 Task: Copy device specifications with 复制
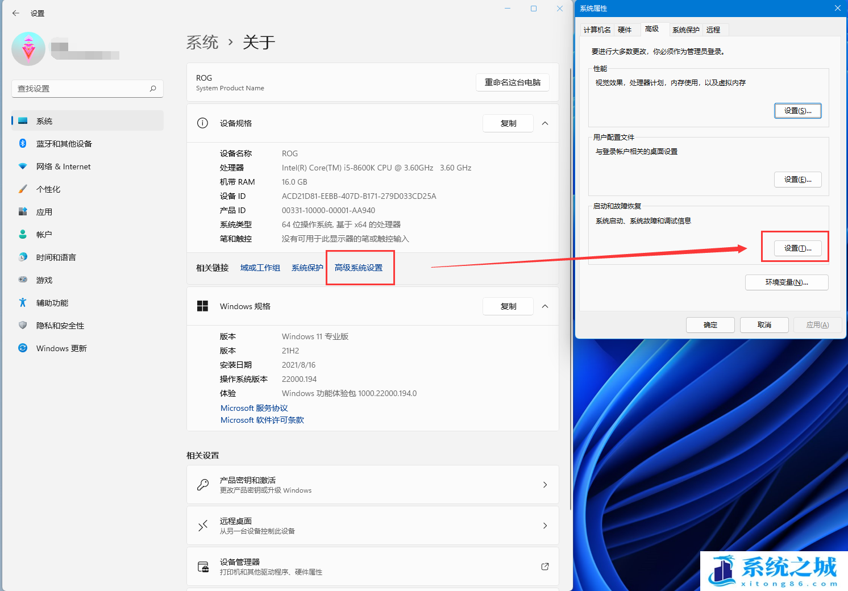[508, 123]
